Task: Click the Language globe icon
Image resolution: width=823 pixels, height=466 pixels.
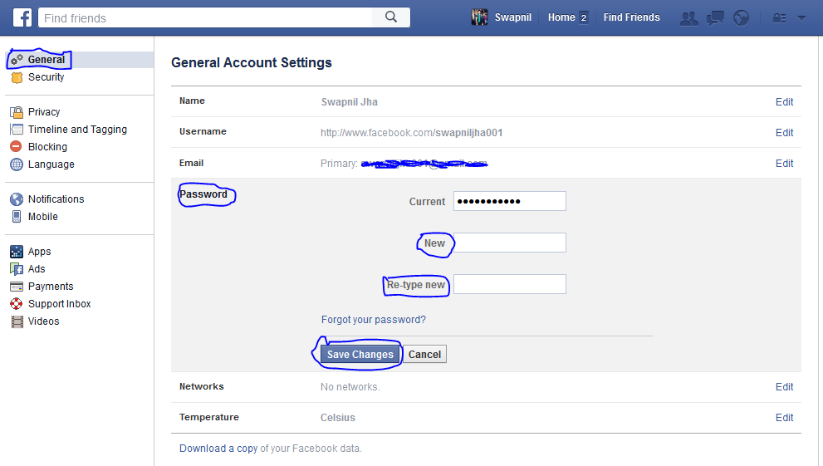Action: [17, 164]
